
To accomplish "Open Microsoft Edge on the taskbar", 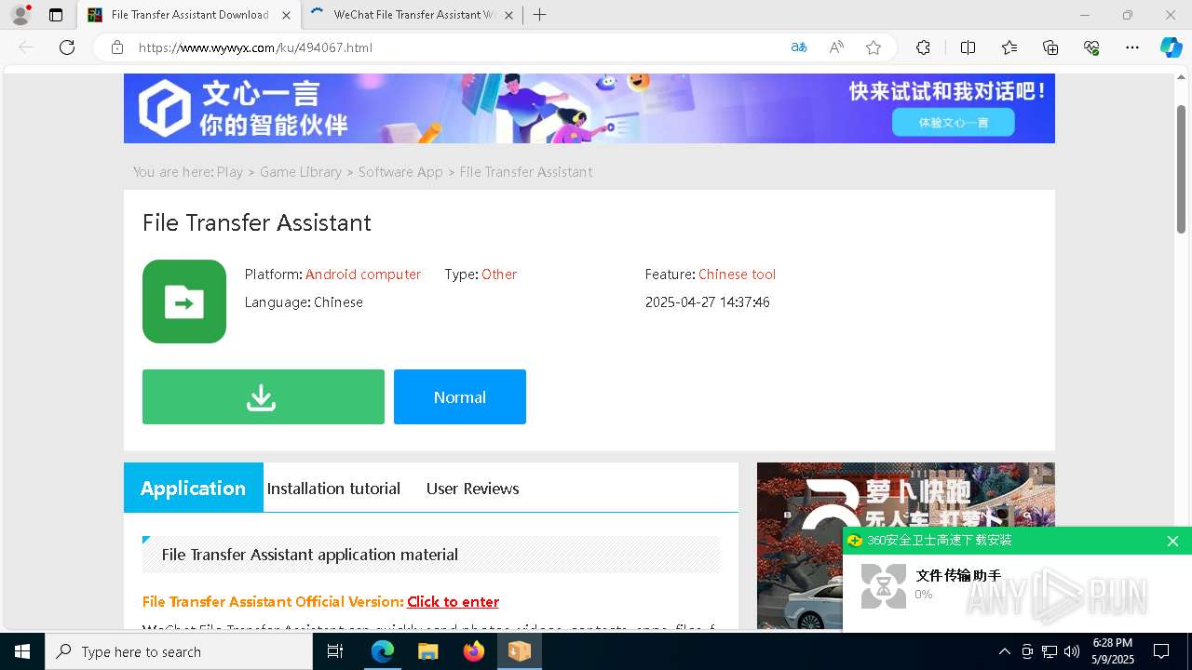I will coord(383,652).
